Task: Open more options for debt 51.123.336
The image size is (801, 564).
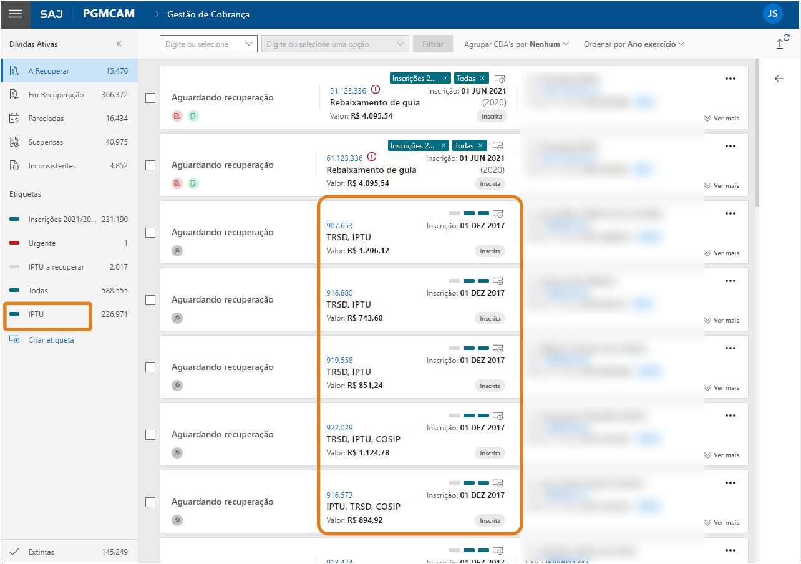Action: (731, 79)
